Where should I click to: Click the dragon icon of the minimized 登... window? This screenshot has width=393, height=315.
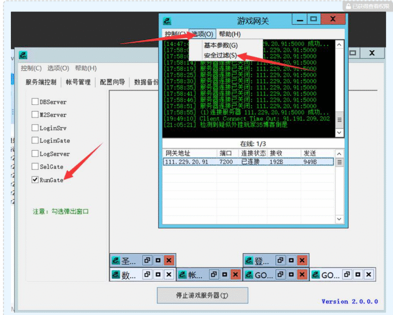(249, 261)
